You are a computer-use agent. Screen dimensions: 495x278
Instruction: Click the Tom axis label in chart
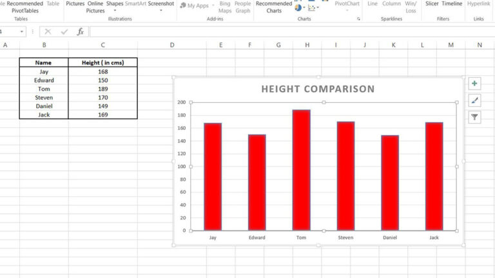pyautogui.click(x=301, y=237)
